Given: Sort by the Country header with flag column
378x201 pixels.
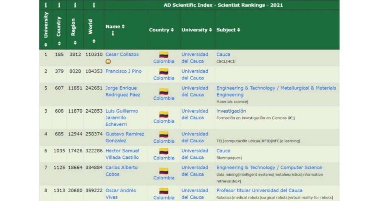Looking at the screenshot, I should pos(161,30).
